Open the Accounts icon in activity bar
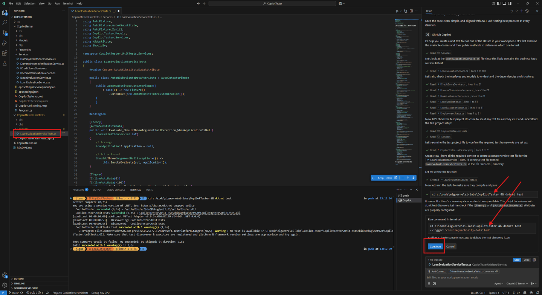Screen dimensions: 542x295 (5, 275)
